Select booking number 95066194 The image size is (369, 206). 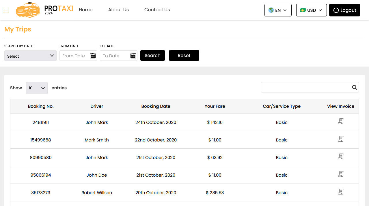click(x=41, y=175)
